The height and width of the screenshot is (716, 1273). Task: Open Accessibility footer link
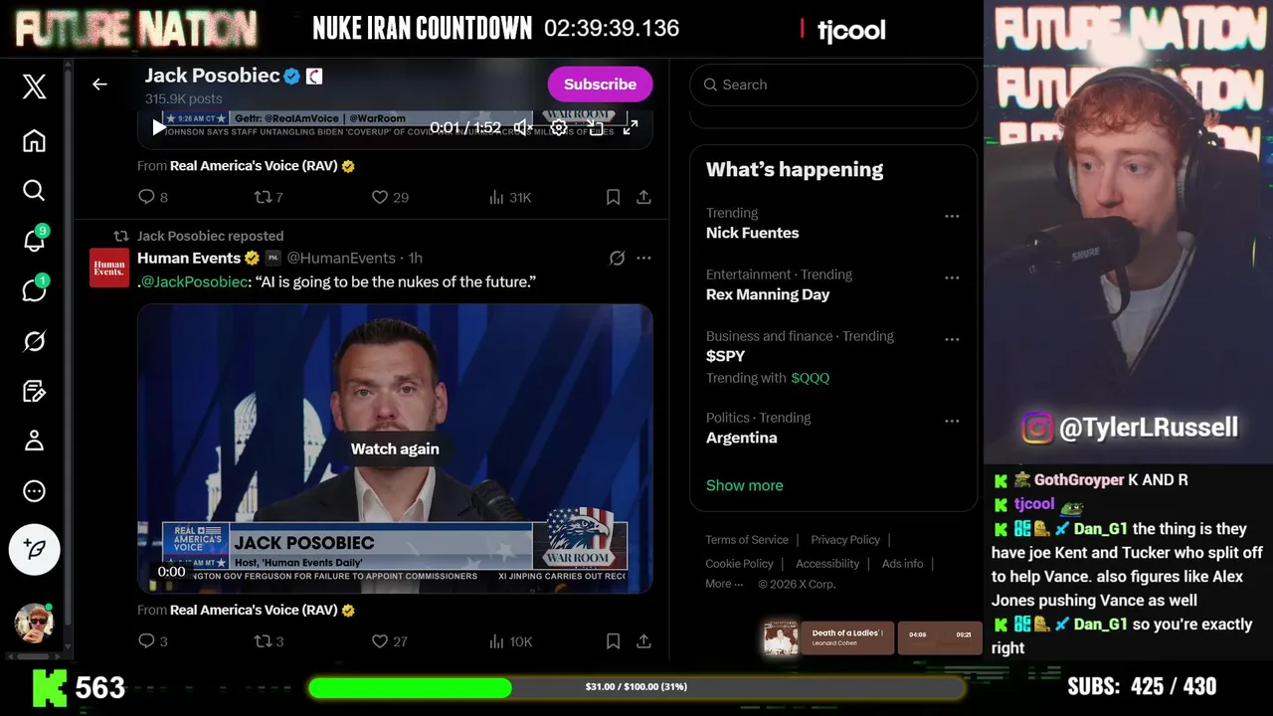tap(827, 564)
